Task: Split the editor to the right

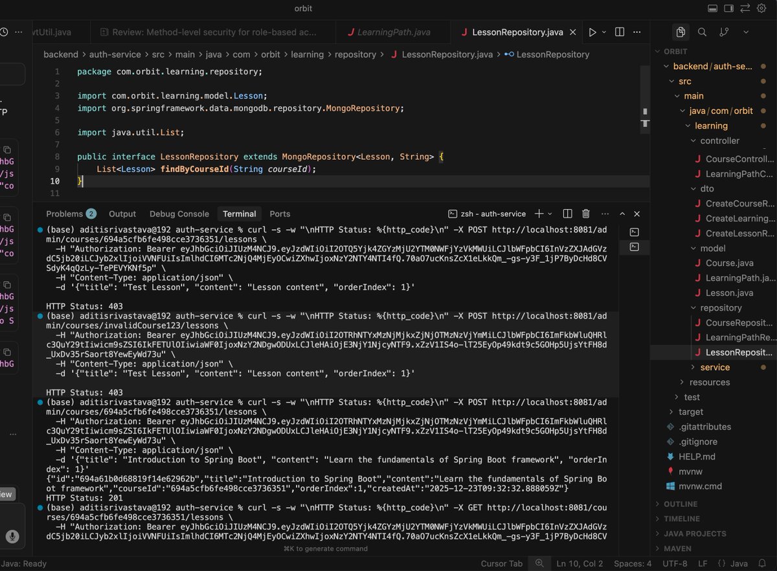Action: tap(620, 32)
